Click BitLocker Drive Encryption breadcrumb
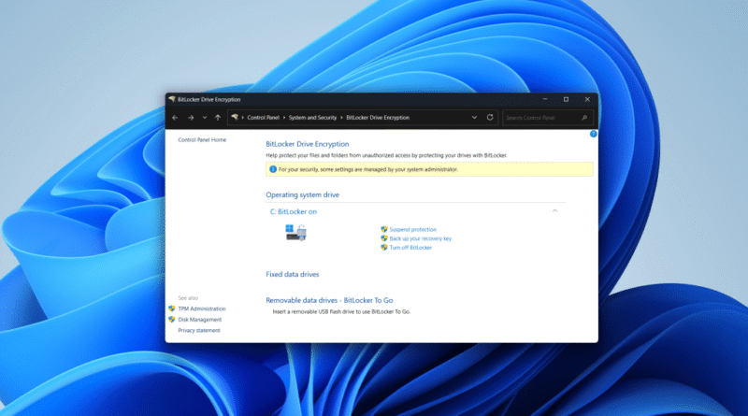 pyautogui.click(x=378, y=118)
